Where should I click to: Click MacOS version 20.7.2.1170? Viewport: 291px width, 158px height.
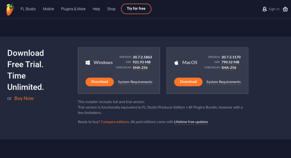coord(231,57)
